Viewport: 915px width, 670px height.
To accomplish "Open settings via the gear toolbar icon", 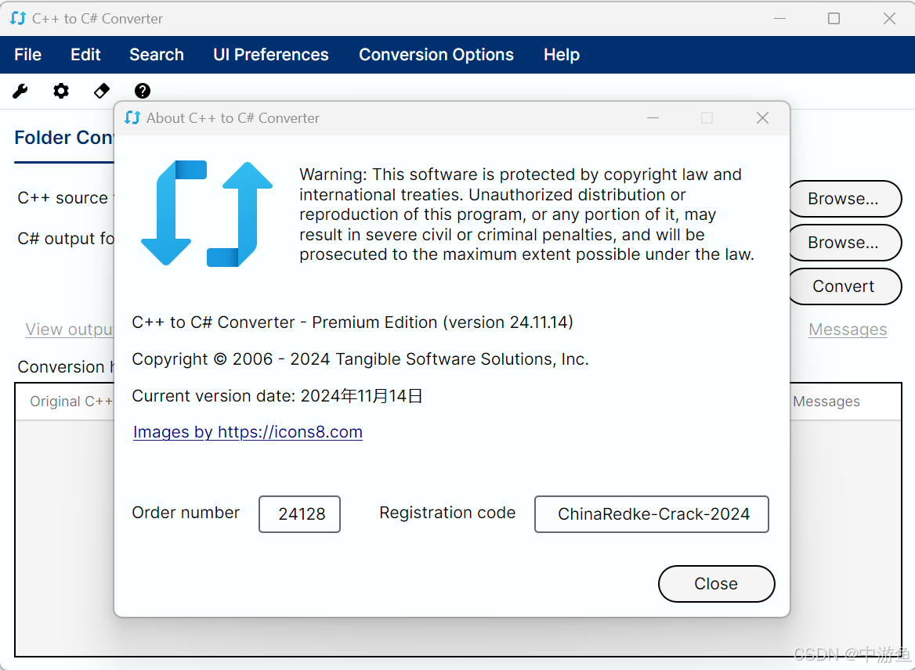I will (x=60, y=91).
